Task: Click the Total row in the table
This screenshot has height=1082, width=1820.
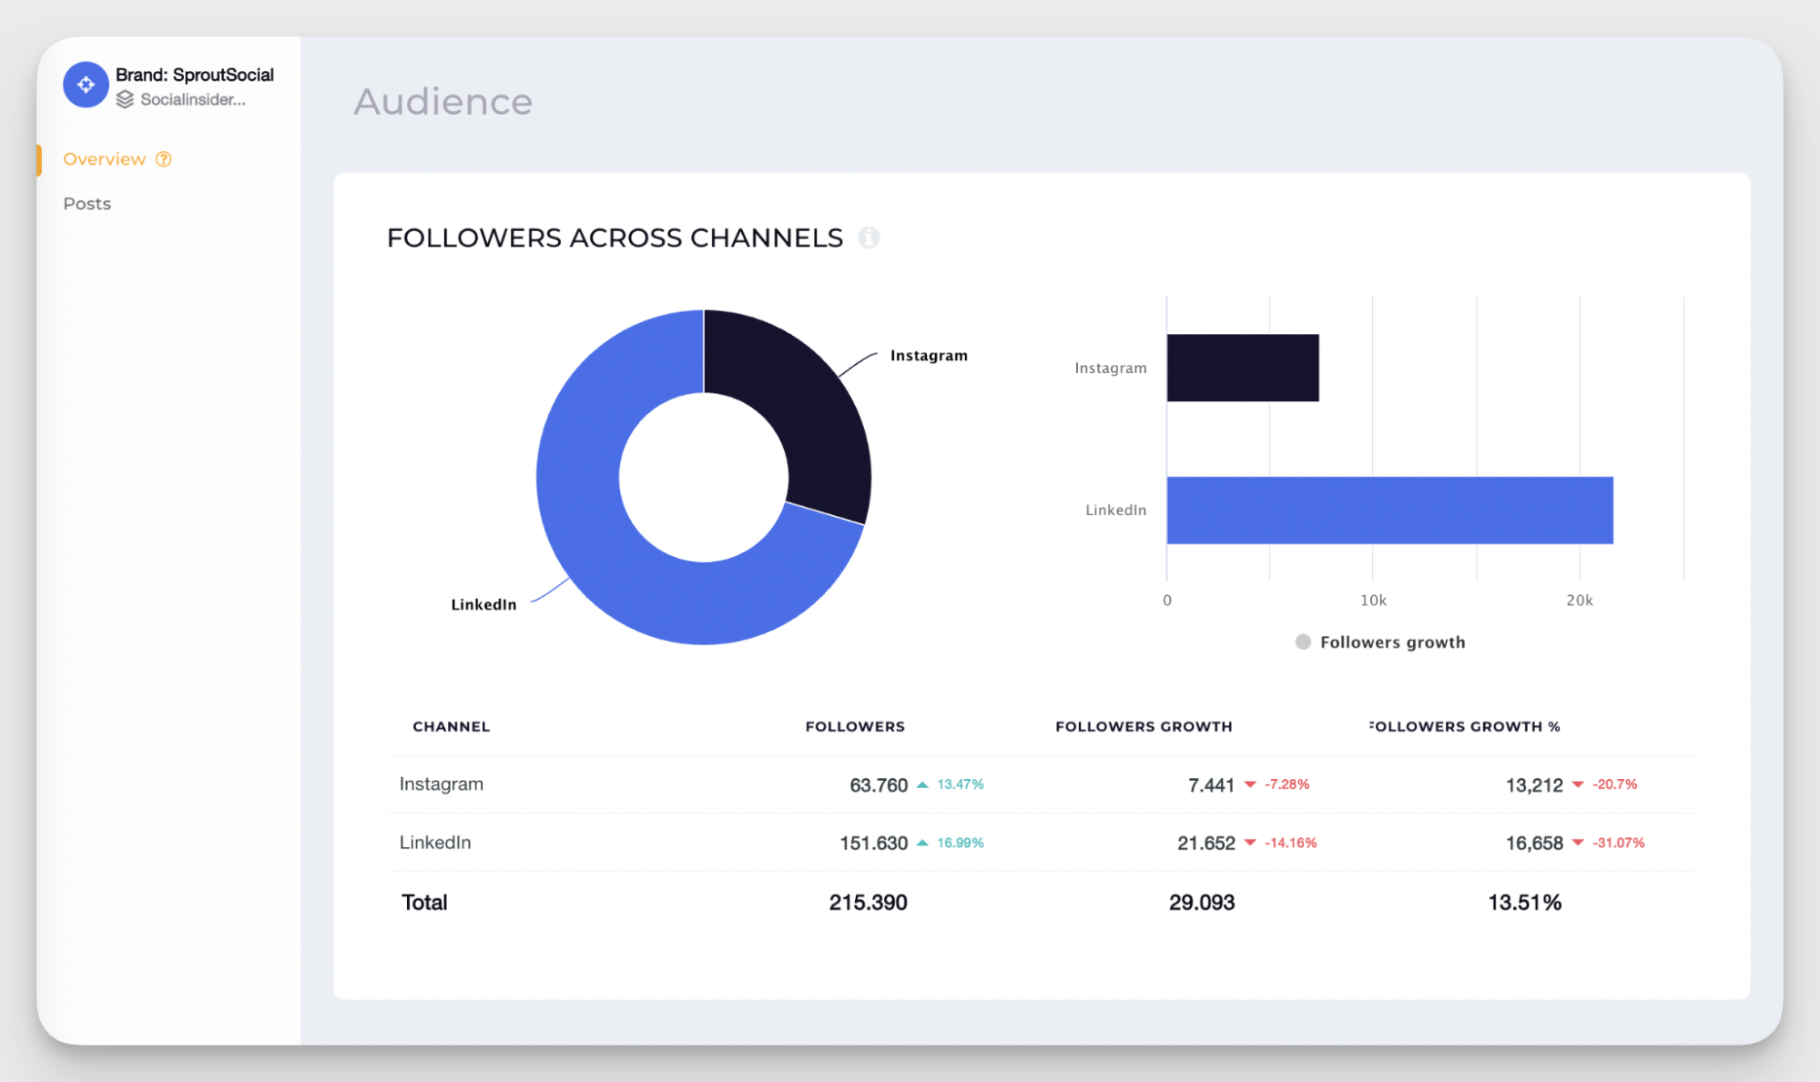Action: point(423,902)
